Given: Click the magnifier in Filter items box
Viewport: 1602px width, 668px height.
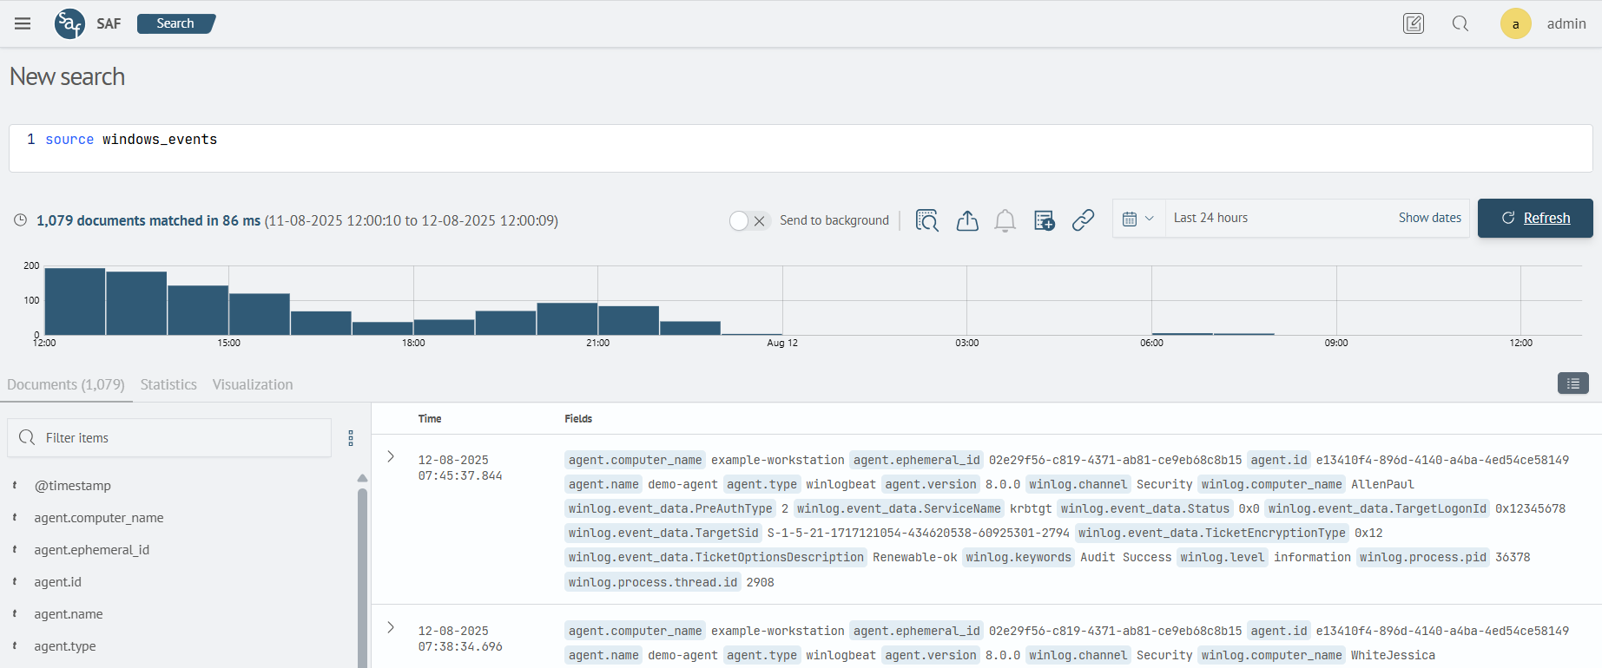Looking at the screenshot, I should pyautogui.click(x=27, y=437).
